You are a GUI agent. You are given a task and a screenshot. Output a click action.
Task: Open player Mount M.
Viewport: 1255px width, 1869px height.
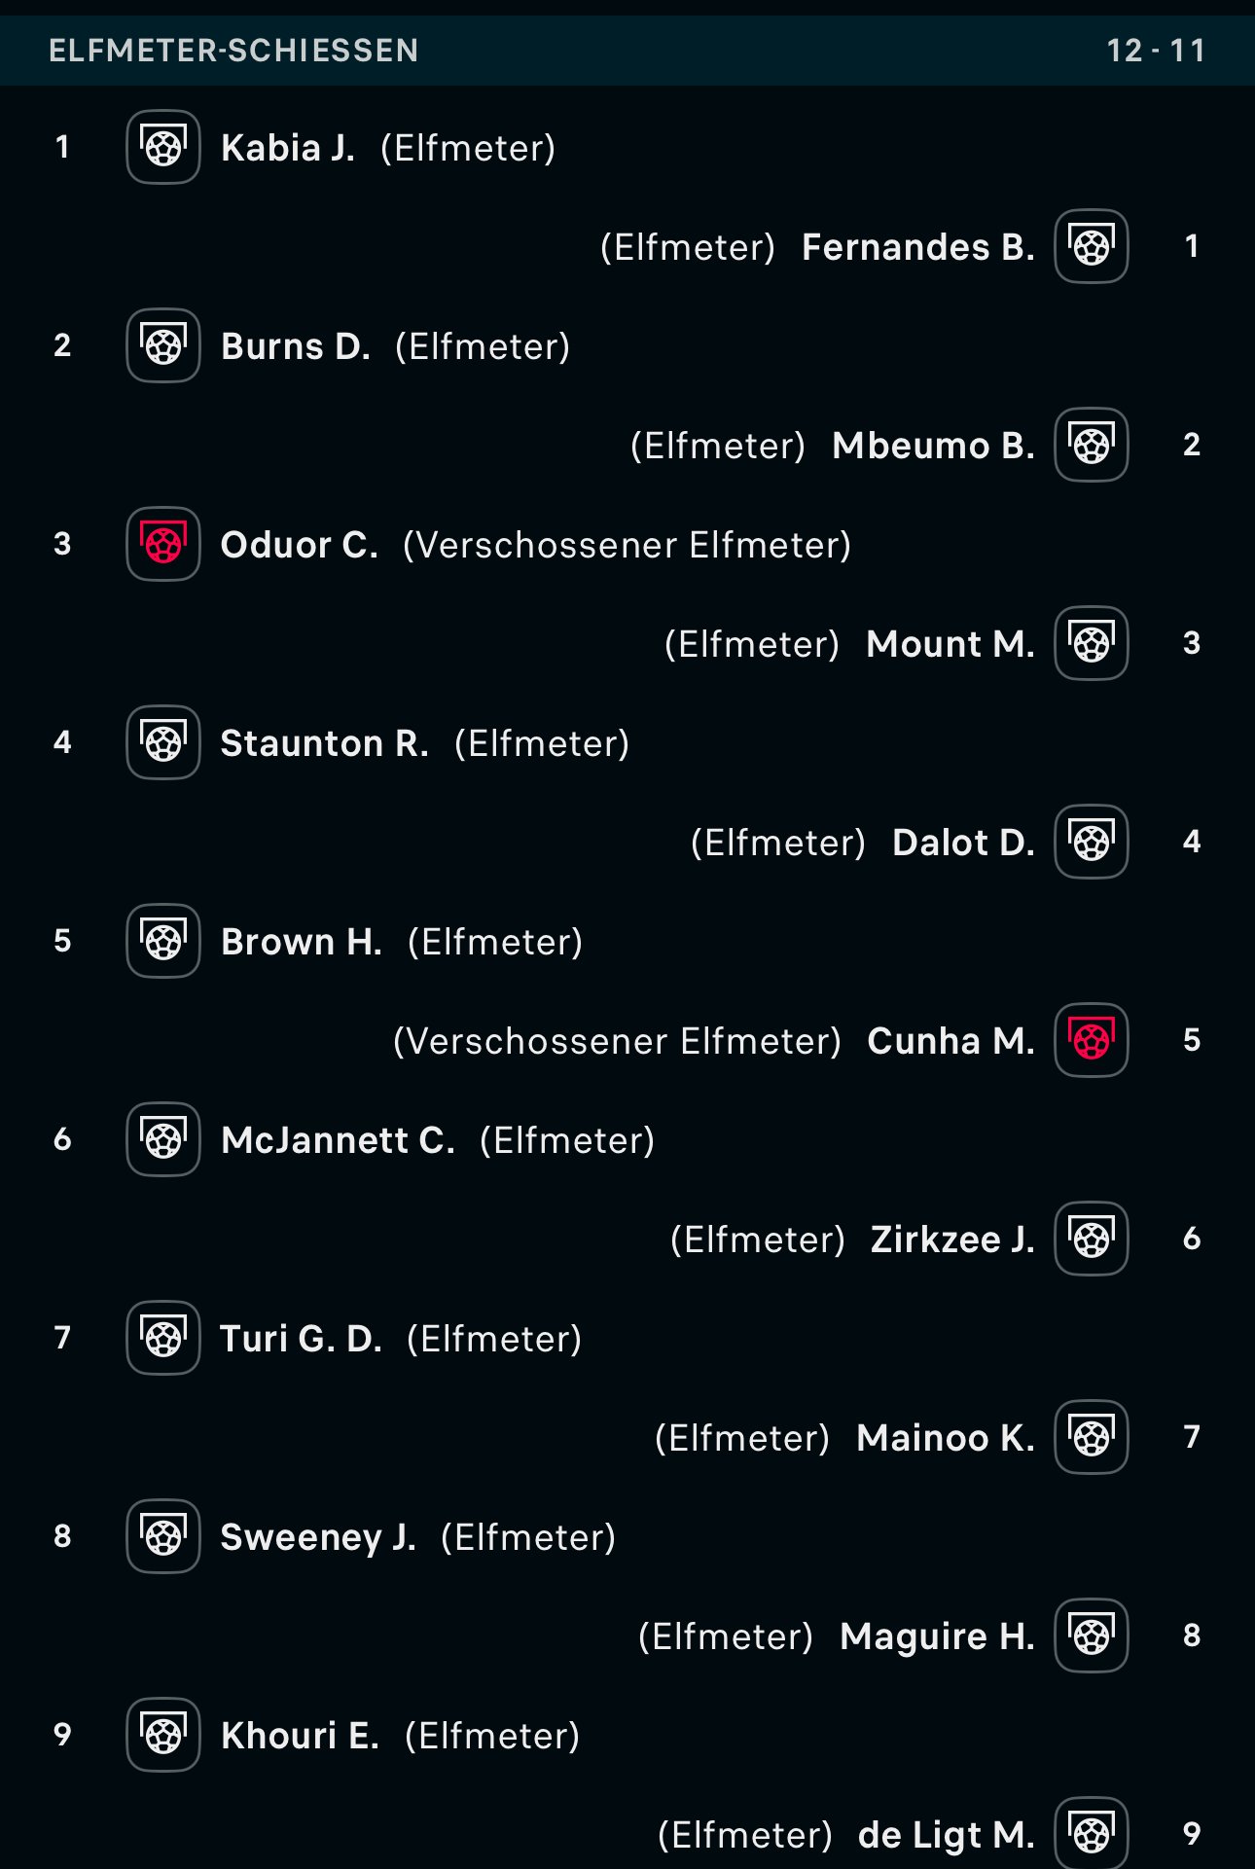point(950,644)
